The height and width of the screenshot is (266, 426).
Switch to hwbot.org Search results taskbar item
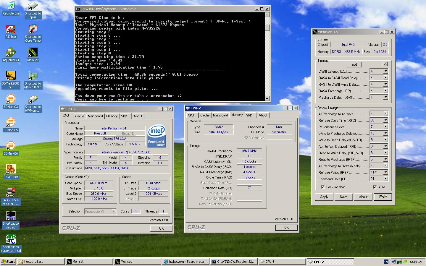point(186,262)
